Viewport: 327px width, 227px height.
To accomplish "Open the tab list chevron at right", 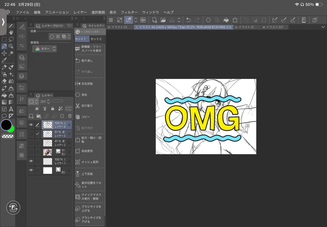I will [323, 27].
